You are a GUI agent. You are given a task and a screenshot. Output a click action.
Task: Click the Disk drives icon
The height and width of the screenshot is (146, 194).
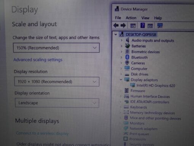(127, 74)
